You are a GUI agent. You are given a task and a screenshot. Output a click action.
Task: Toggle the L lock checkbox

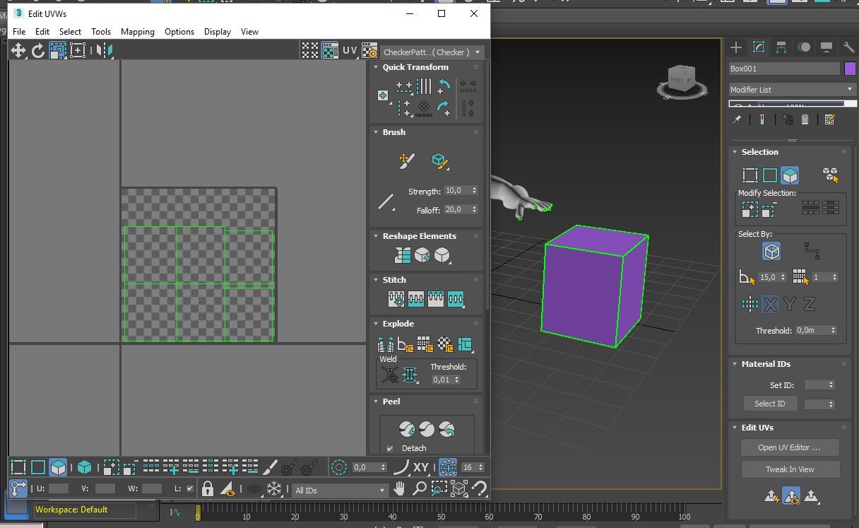(x=189, y=488)
